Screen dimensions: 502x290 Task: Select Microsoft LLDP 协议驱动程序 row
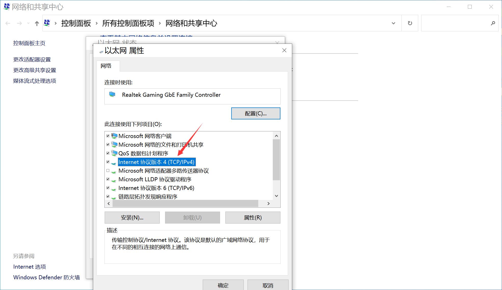[x=155, y=179]
